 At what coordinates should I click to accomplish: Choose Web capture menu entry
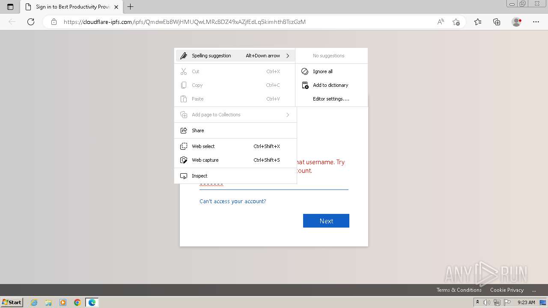pyautogui.click(x=235, y=160)
